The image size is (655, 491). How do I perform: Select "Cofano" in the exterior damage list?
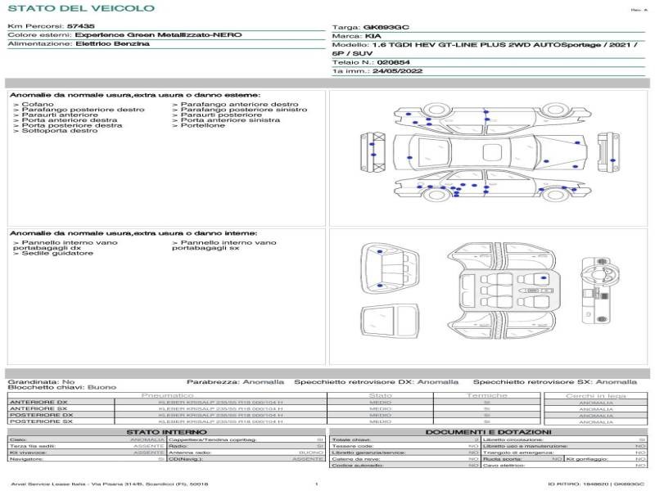[x=38, y=105]
